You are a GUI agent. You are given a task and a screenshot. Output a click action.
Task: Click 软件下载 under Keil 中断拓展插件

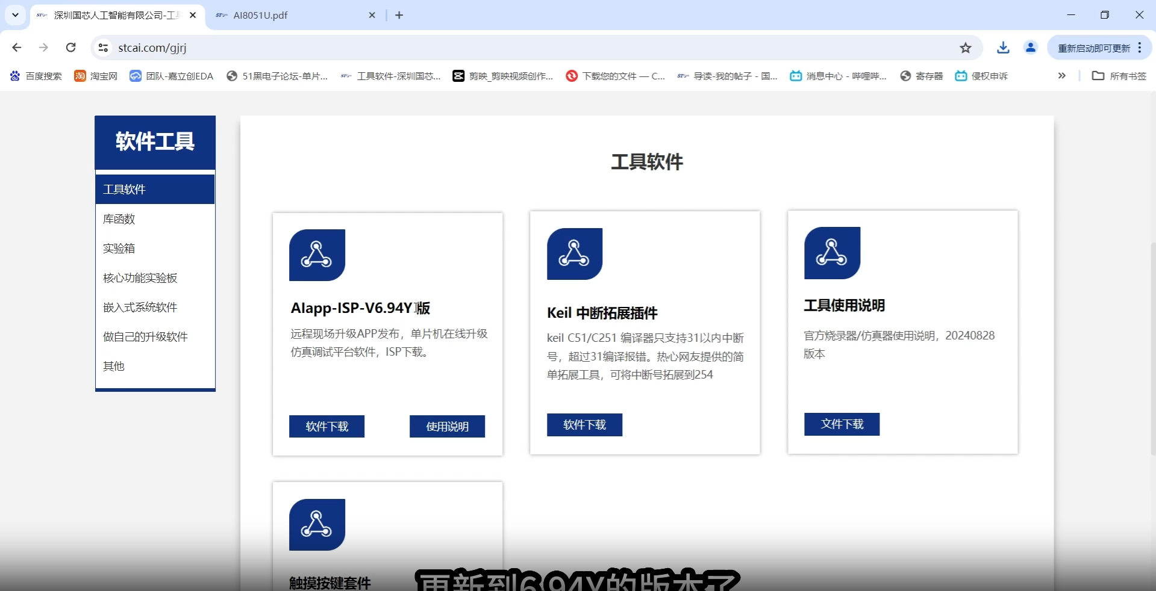tap(584, 425)
